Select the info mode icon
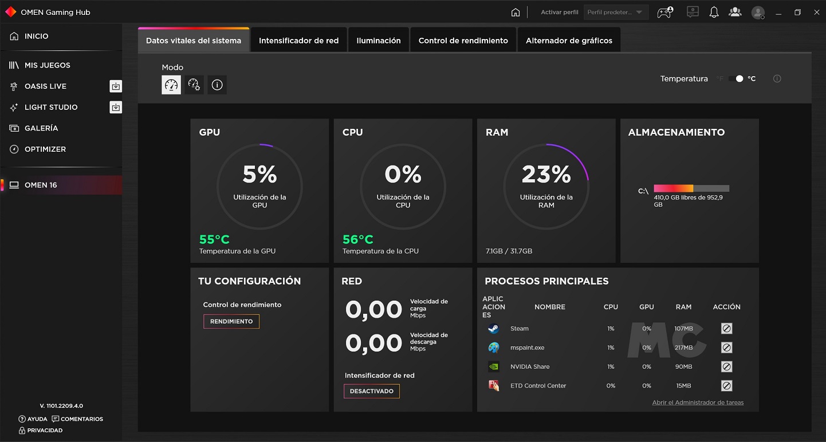The image size is (826, 442). (x=217, y=85)
